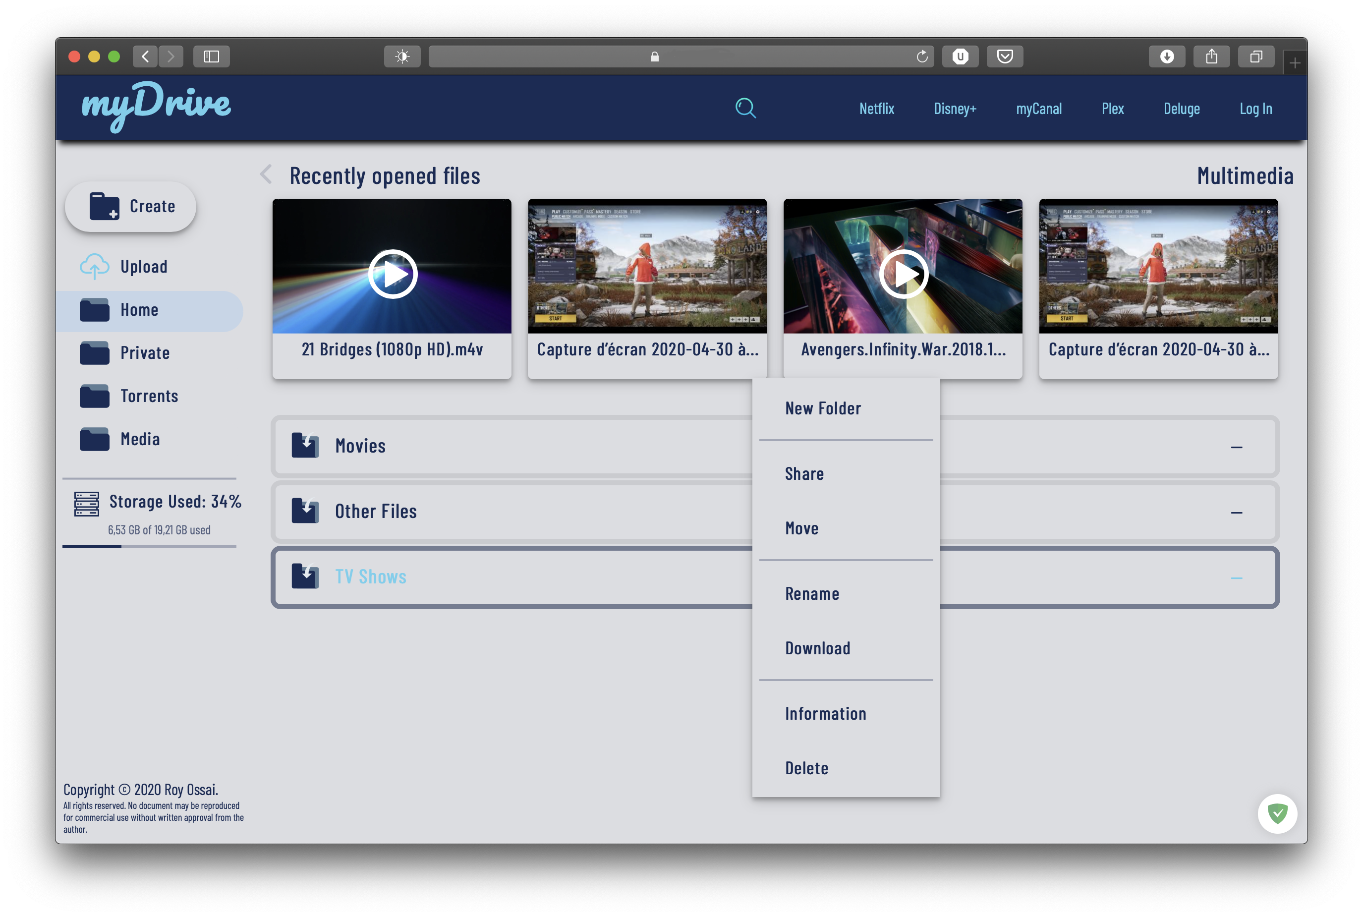Click the brightness extension icon
Viewport: 1363px width, 917px height.
[x=402, y=56]
